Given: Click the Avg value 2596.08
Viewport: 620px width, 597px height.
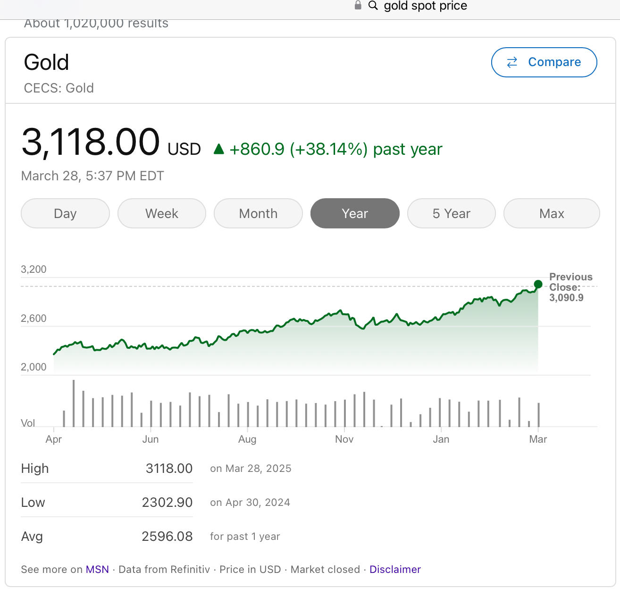Looking at the screenshot, I should (x=167, y=537).
